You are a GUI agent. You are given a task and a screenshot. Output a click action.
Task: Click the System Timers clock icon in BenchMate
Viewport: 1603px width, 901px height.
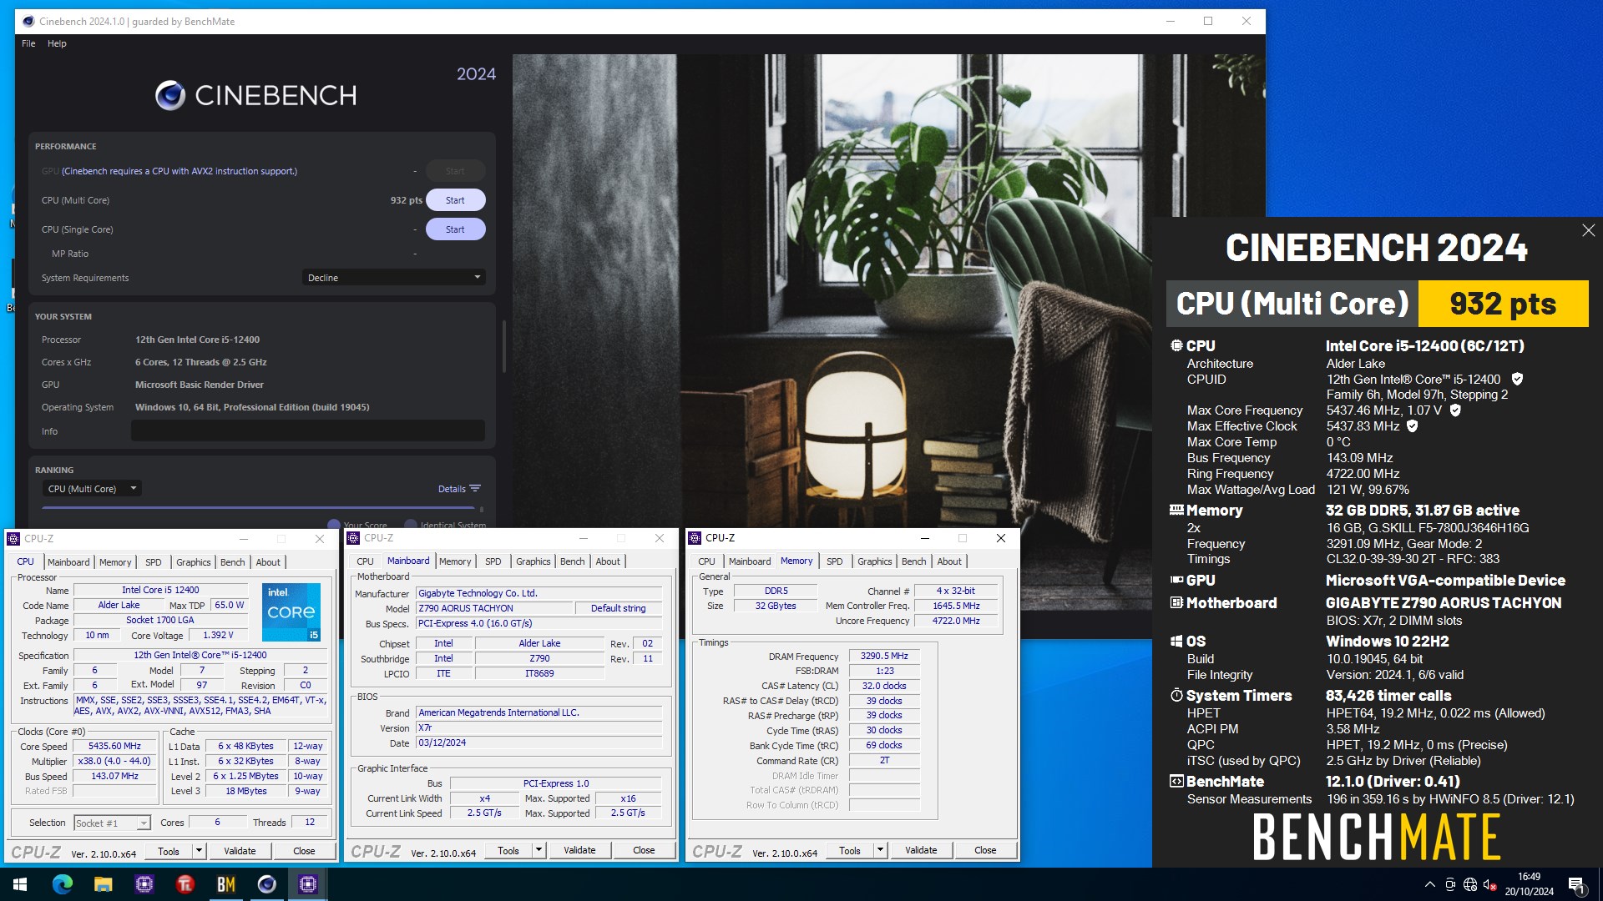(1176, 695)
